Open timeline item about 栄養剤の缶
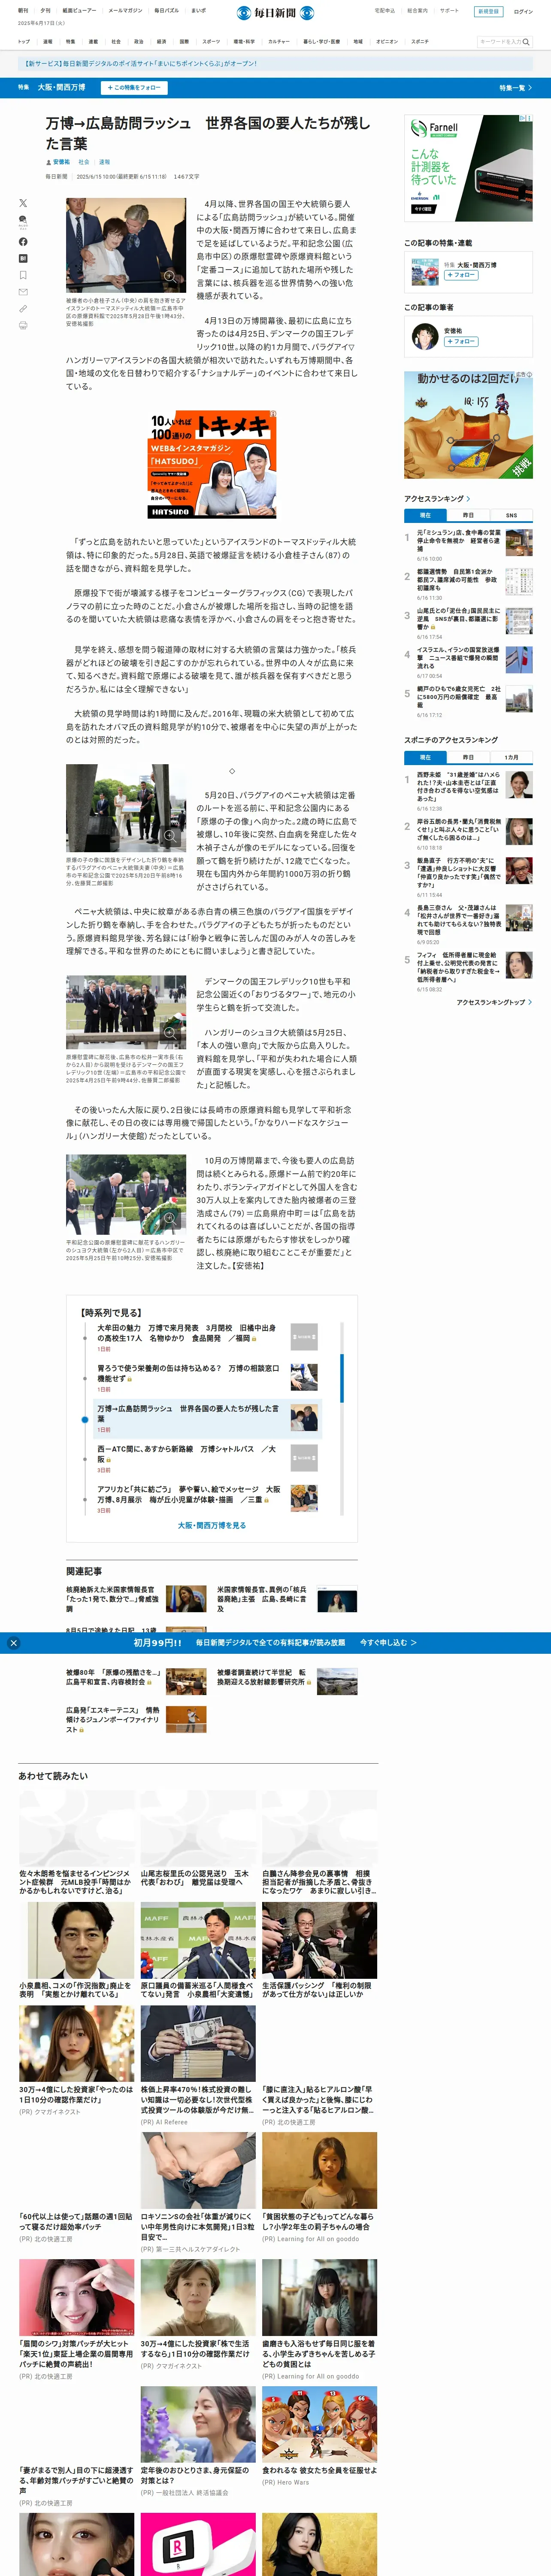 click(x=188, y=1373)
